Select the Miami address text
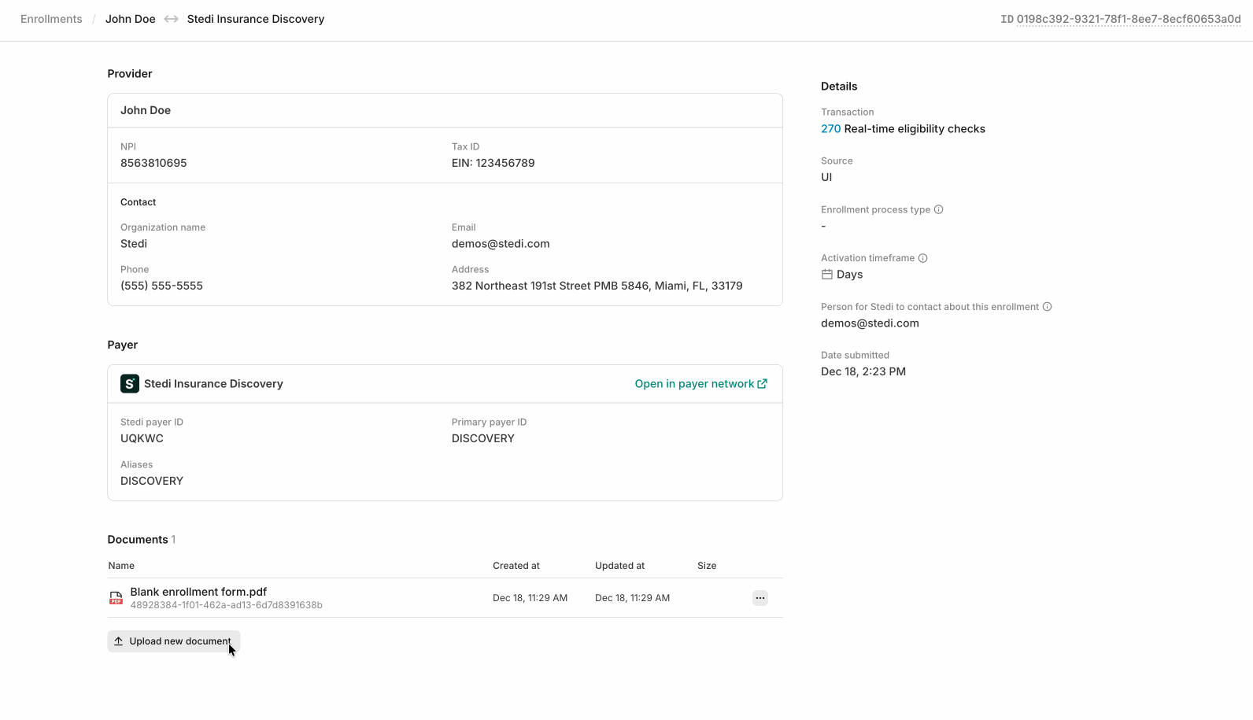 click(597, 286)
